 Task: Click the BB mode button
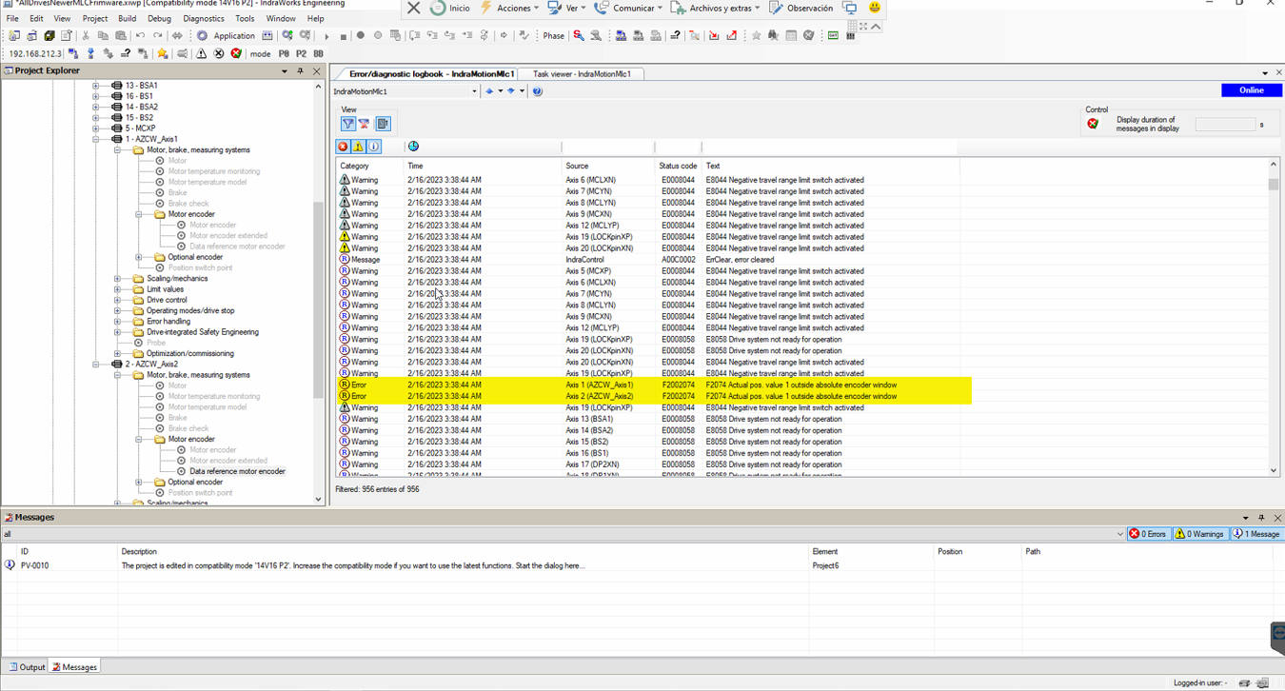coord(319,54)
